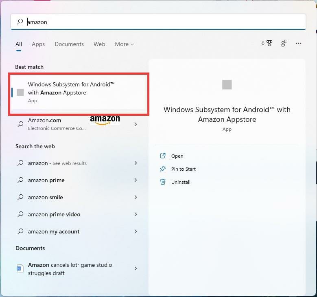
Task: Click the feedback people icon in the header
Action: 284,43
